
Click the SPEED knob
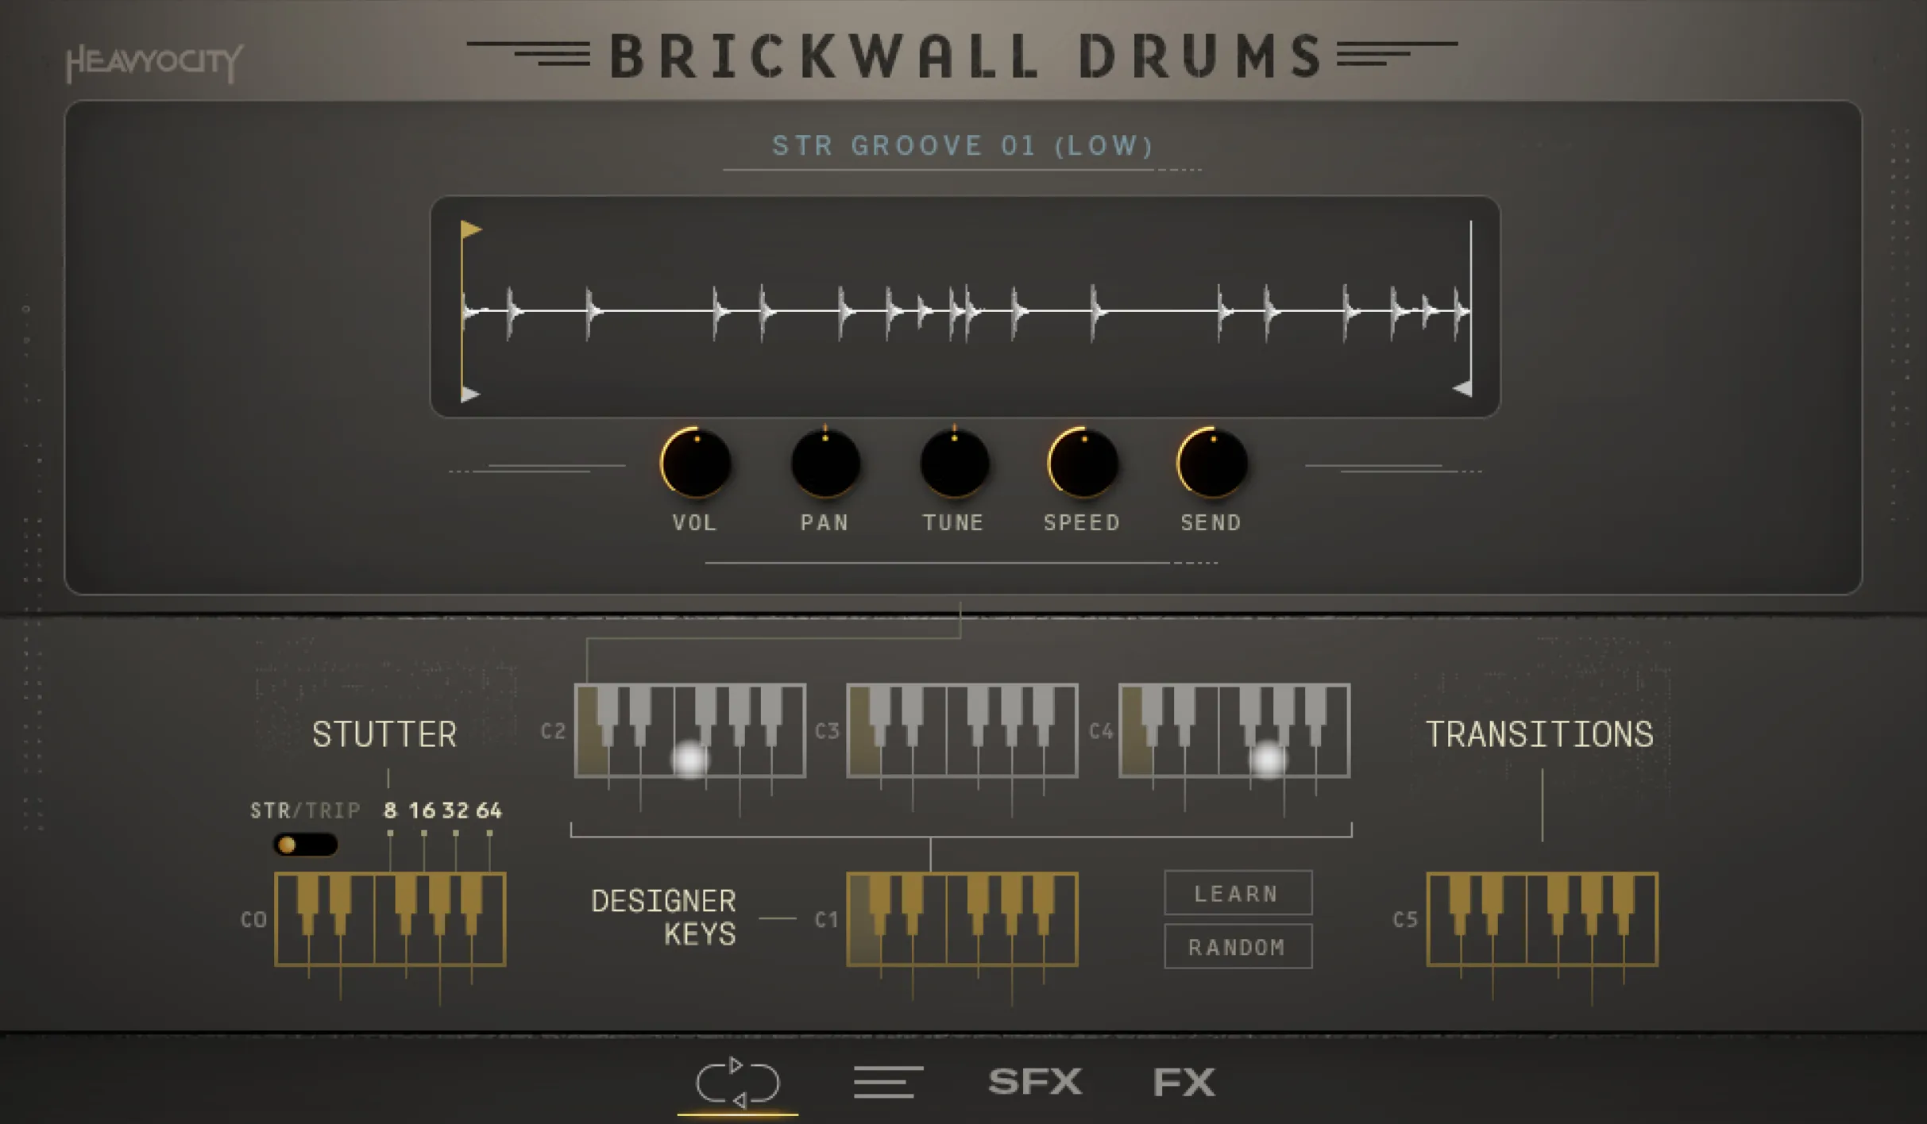(1083, 463)
